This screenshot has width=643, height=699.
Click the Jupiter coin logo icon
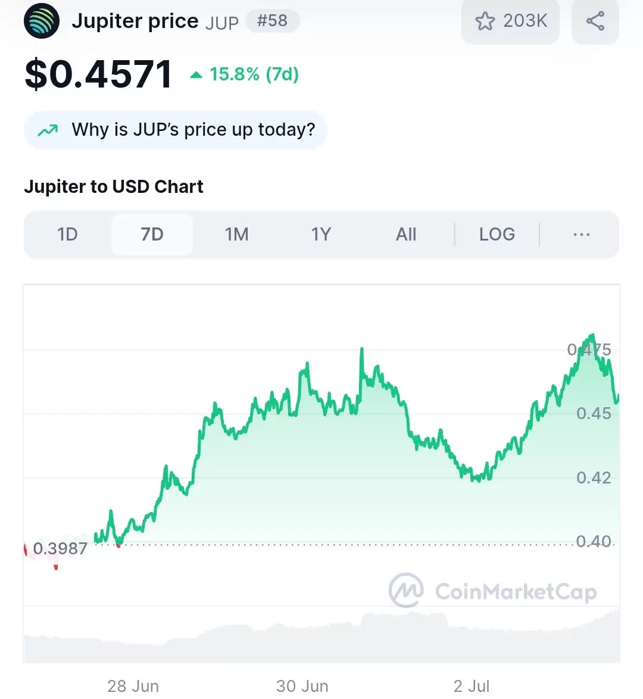click(42, 21)
